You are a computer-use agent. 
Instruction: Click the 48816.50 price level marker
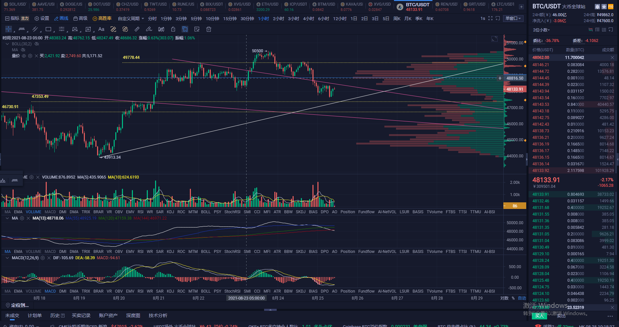pyautogui.click(x=515, y=78)
